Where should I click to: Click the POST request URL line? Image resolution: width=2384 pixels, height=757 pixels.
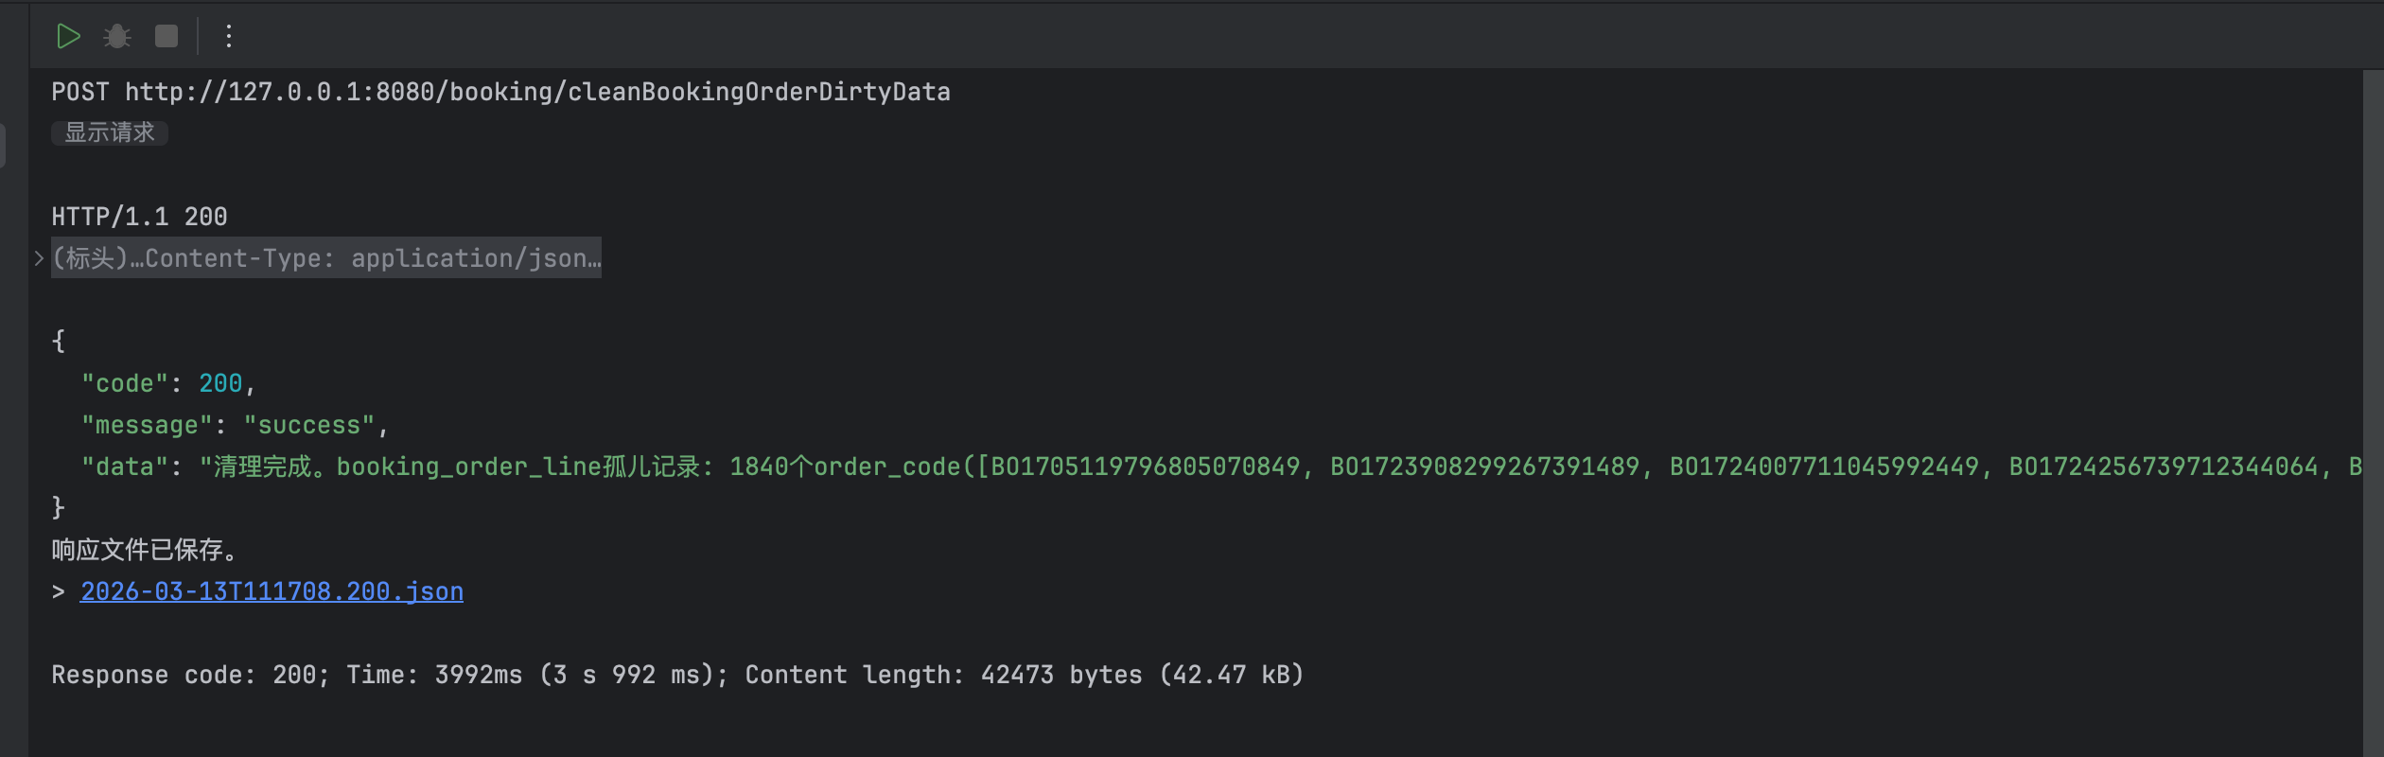coord(500,92)
